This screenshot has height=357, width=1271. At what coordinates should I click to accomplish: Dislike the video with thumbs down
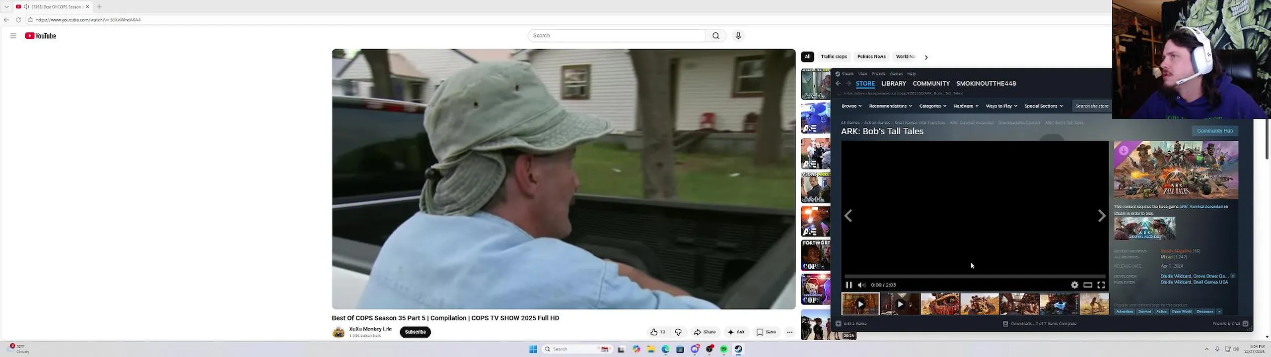(678, 332)
